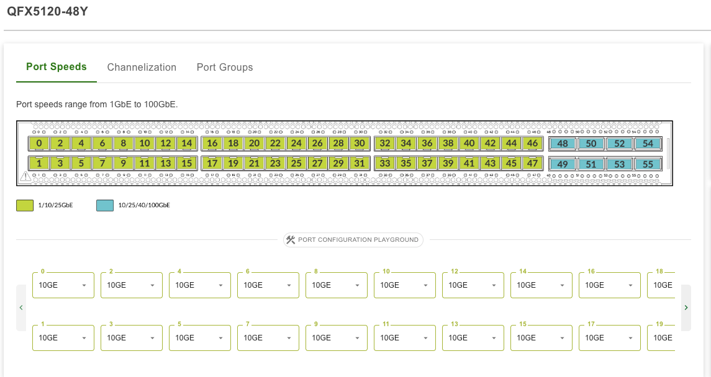Image resolution: width=711 pixels, height=377 pixels.
Task: Open the speed dropdown for port 3
Action: coord(132,337)
